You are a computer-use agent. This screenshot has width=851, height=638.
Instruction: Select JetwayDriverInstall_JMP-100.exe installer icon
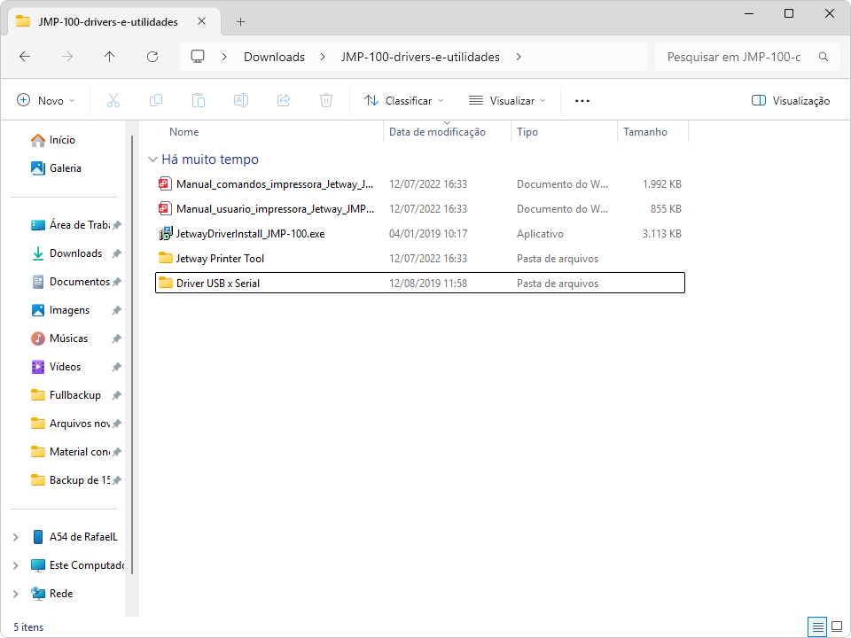coord(166,234)
